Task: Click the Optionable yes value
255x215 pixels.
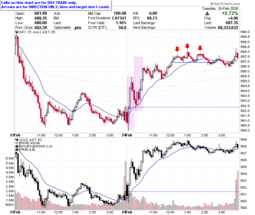Action: 78,28
